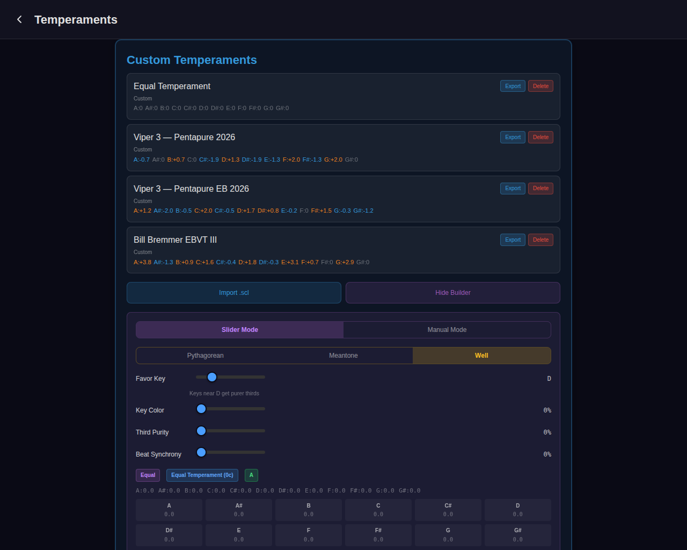Hide the temperament builder

pos(453,293)
